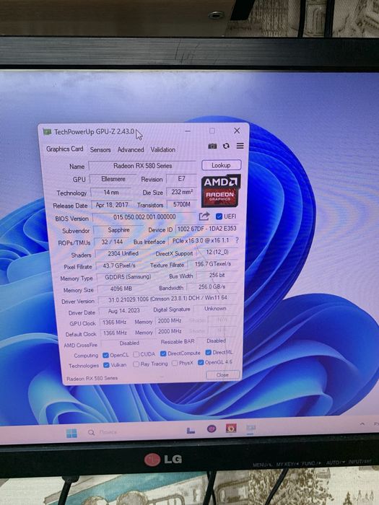
Task: Switch to the Validation tab
Action: click(x=162, y=150)
